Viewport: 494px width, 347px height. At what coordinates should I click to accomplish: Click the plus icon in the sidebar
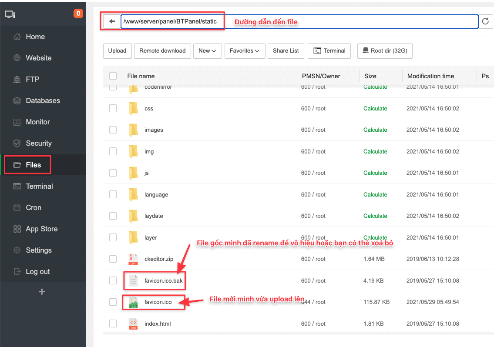point(42,292)
